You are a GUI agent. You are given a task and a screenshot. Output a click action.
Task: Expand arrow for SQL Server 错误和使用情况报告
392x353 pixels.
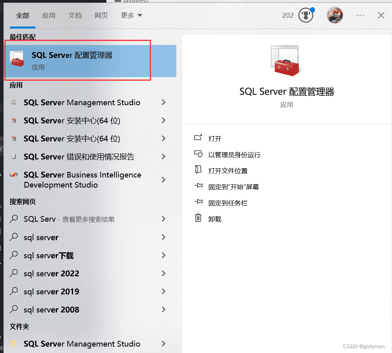(x=163, y=157)
